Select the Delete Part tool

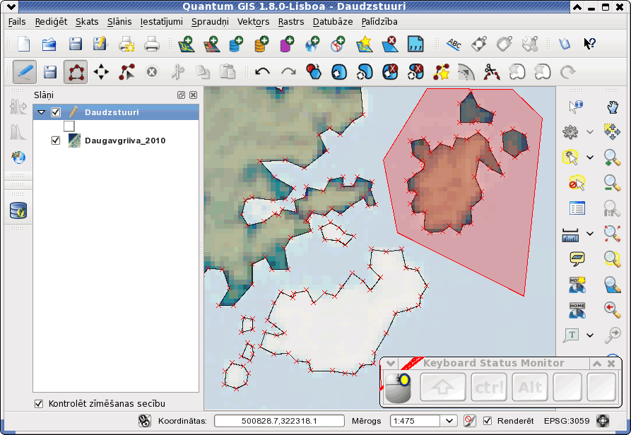pyautogui.click(x=415, y=72)
